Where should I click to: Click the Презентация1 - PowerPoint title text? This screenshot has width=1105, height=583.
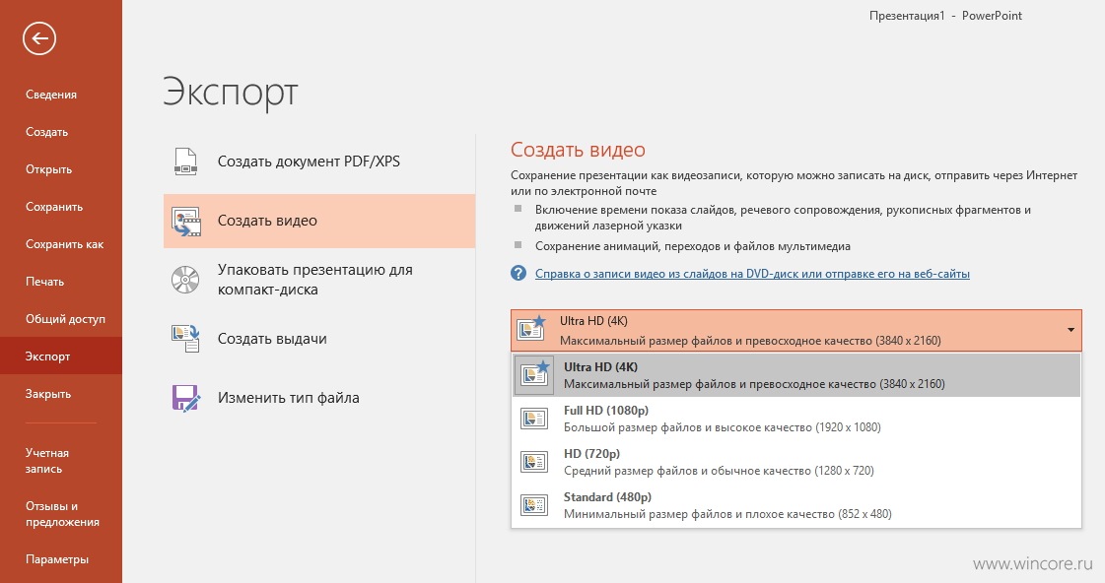945,16
